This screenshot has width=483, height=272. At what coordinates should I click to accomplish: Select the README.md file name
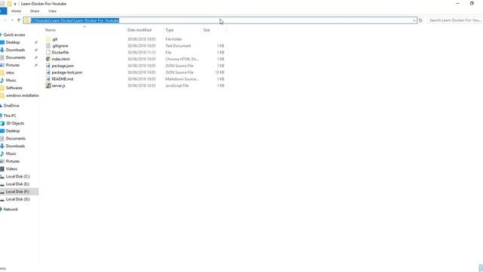(x=63, y=79)
